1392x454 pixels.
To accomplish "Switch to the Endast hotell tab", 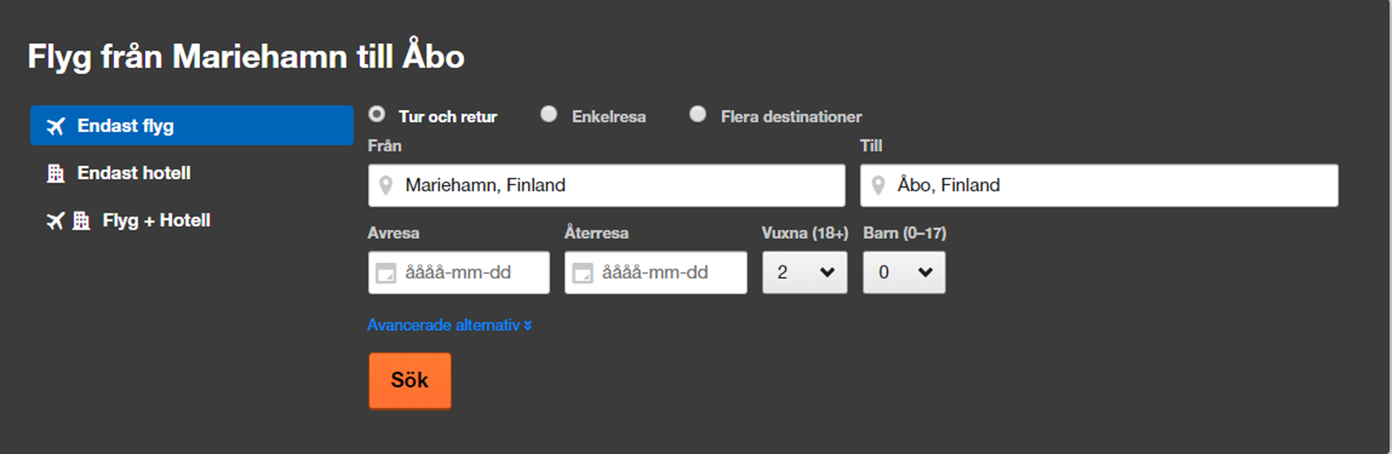I will pos(134,173).
